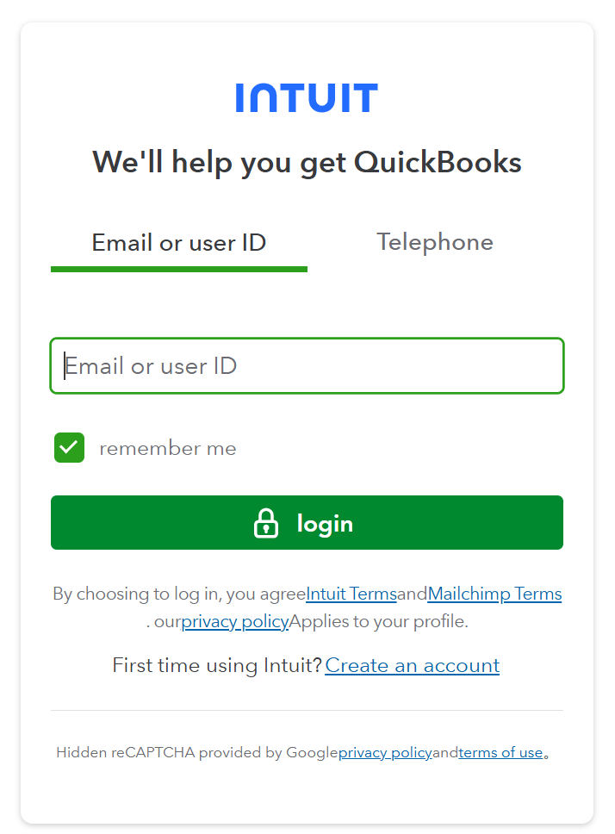View Google's terms of use

pyautogui.click(x=500, y=752)
